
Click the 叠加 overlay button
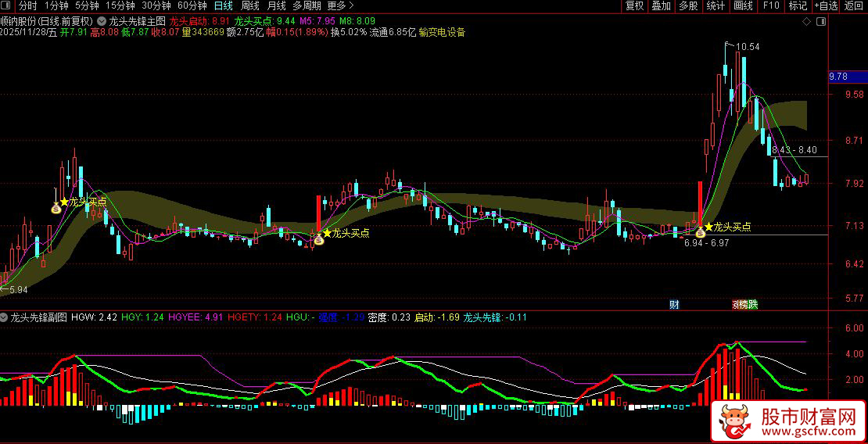662,5
